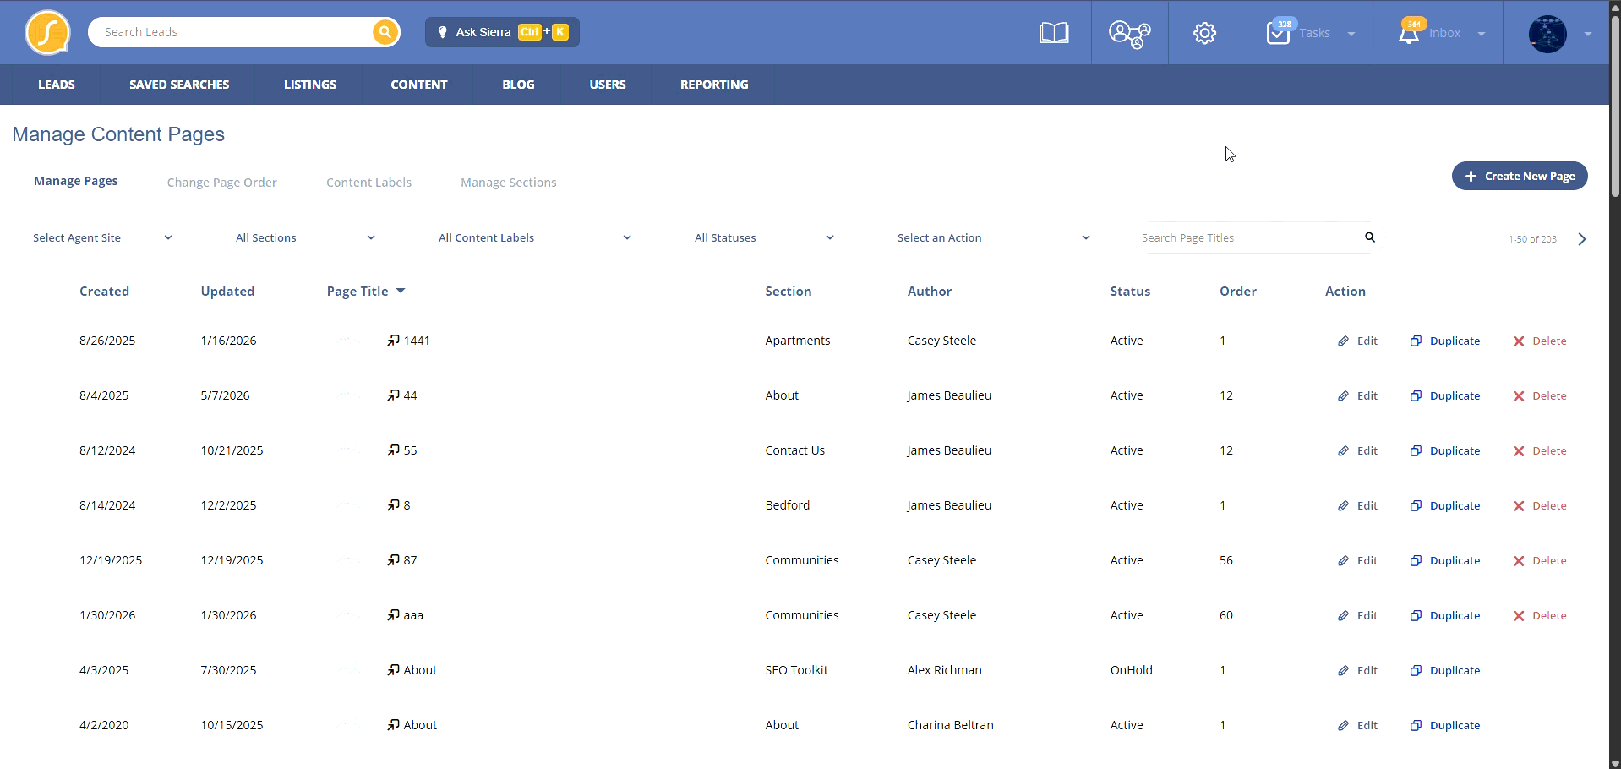Click the 1-50 of 203 count
Image resolution: width=1621 pixels, height=769 pixels.
1532,239
